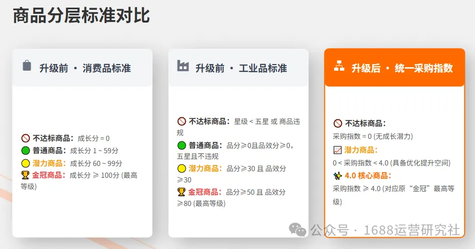Select header text 升级前 · 工业品标准
475x249 pixels.
click(241, 68)
